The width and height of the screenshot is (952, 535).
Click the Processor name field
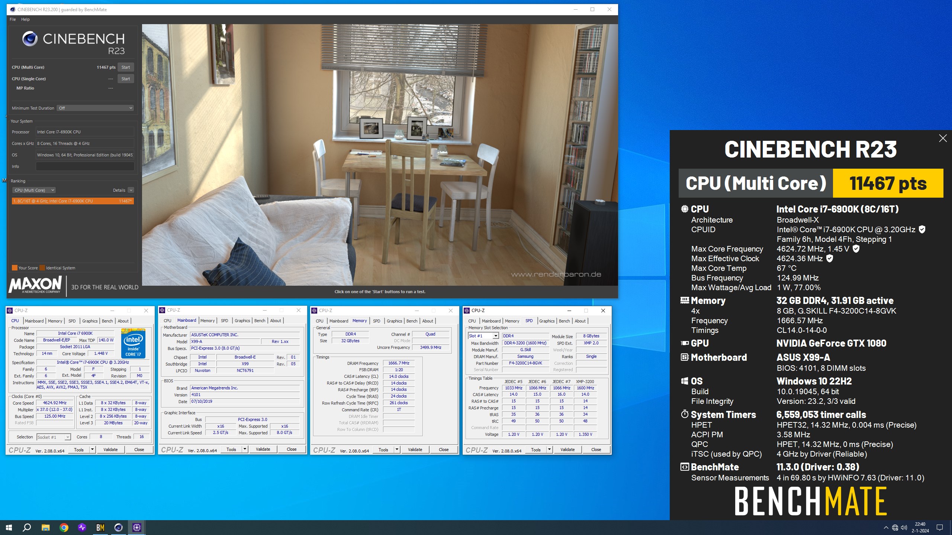(85, 132)
